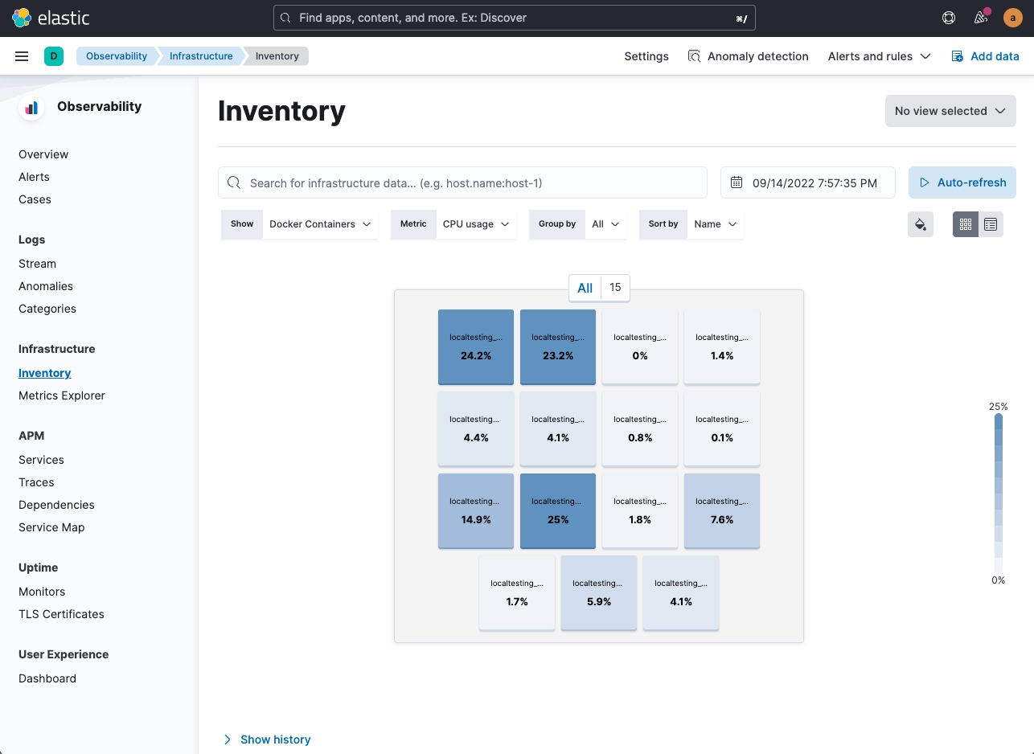Open APM Dependencies
The height and width of the screenshot is (754, 1034).
click(x=56, y=505)
